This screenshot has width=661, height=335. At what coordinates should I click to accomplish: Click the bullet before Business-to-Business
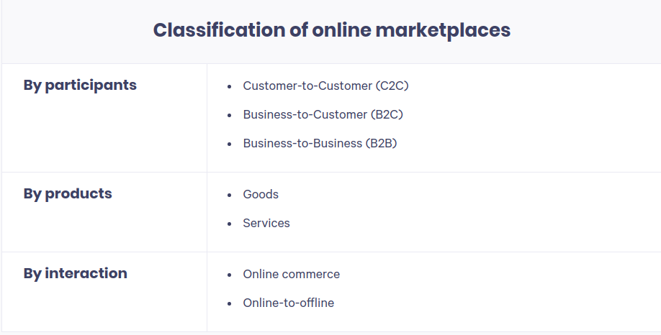(229, 144)
